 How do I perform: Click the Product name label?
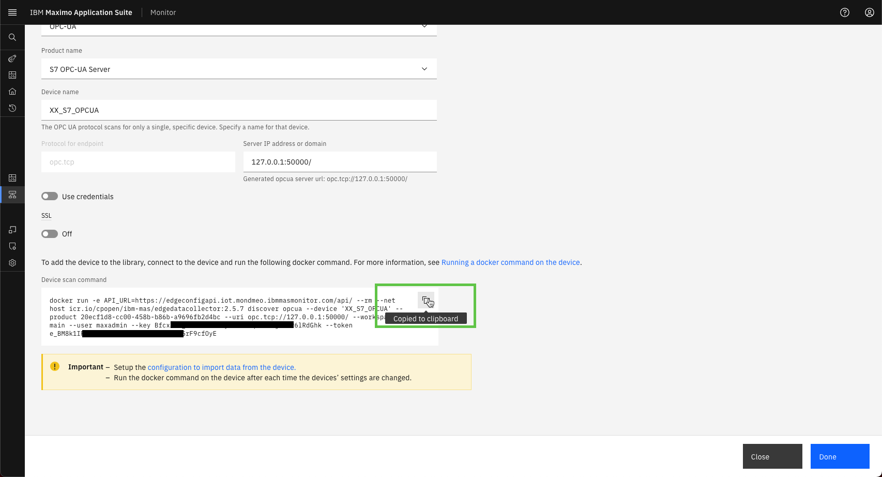tap(62, 51)
